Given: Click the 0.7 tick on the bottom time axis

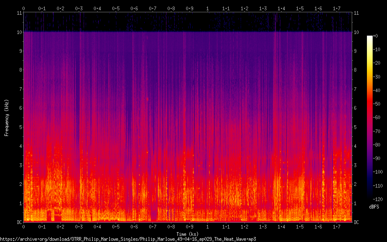Looking at the screenshot, I should 153,226.
